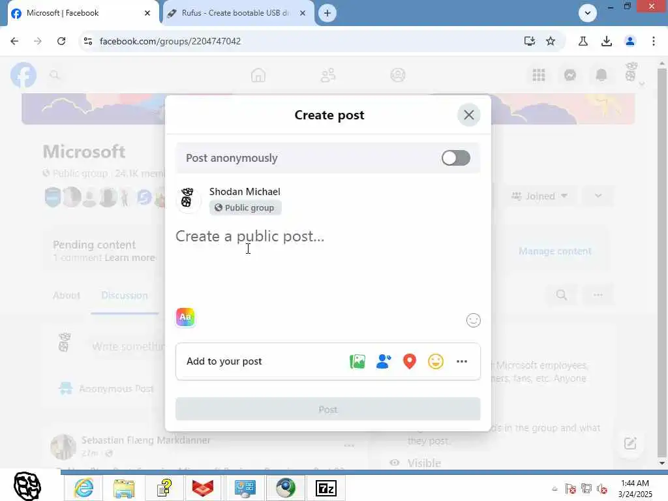Open Messenger icon in header
This screenshot has height=501, width=668.
(570, 75)
